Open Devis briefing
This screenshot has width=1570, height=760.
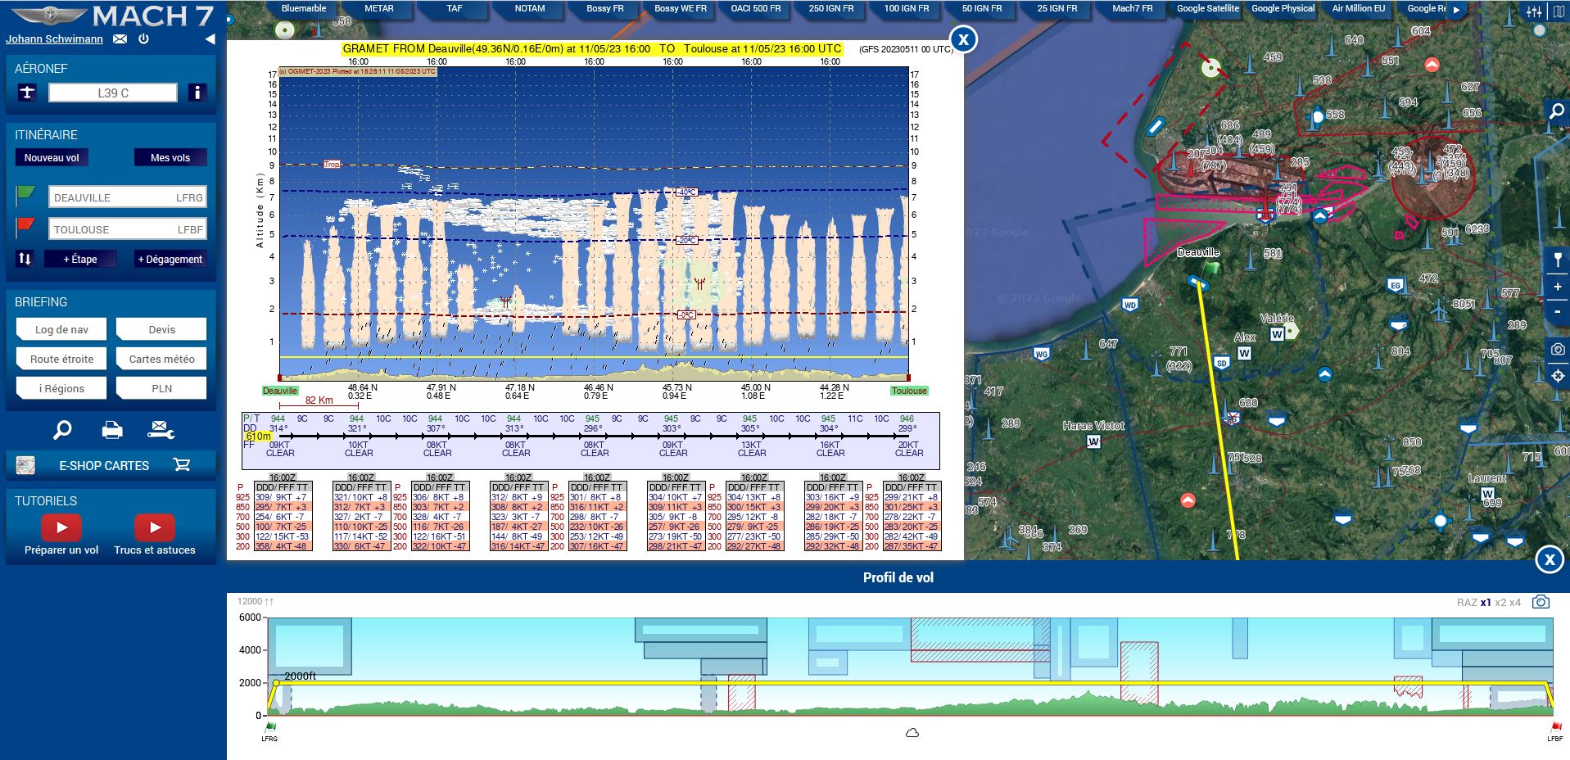[161, 329]
